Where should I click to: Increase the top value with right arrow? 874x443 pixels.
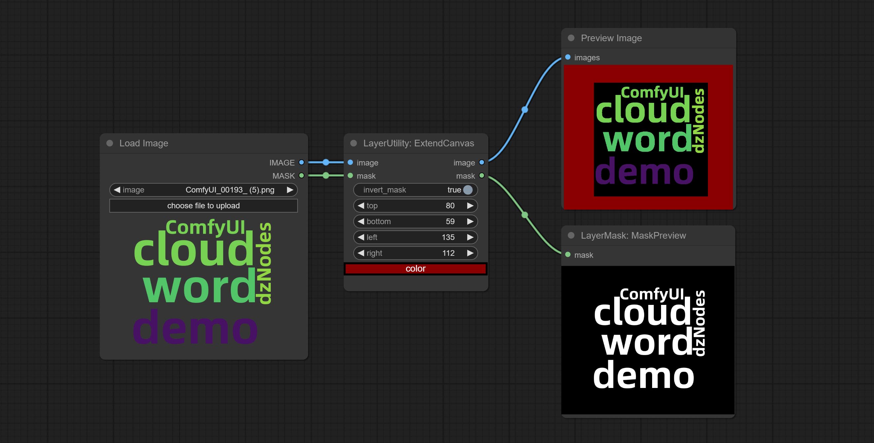[x=470, y=206]
